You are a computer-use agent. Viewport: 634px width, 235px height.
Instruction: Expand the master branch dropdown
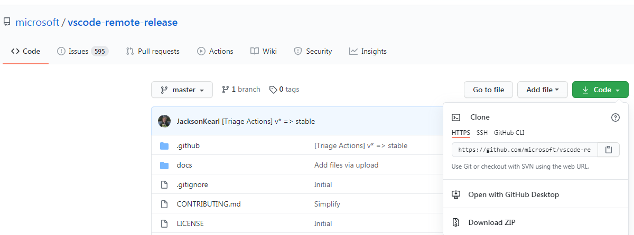pyautogui.click(x=182, y=90)
